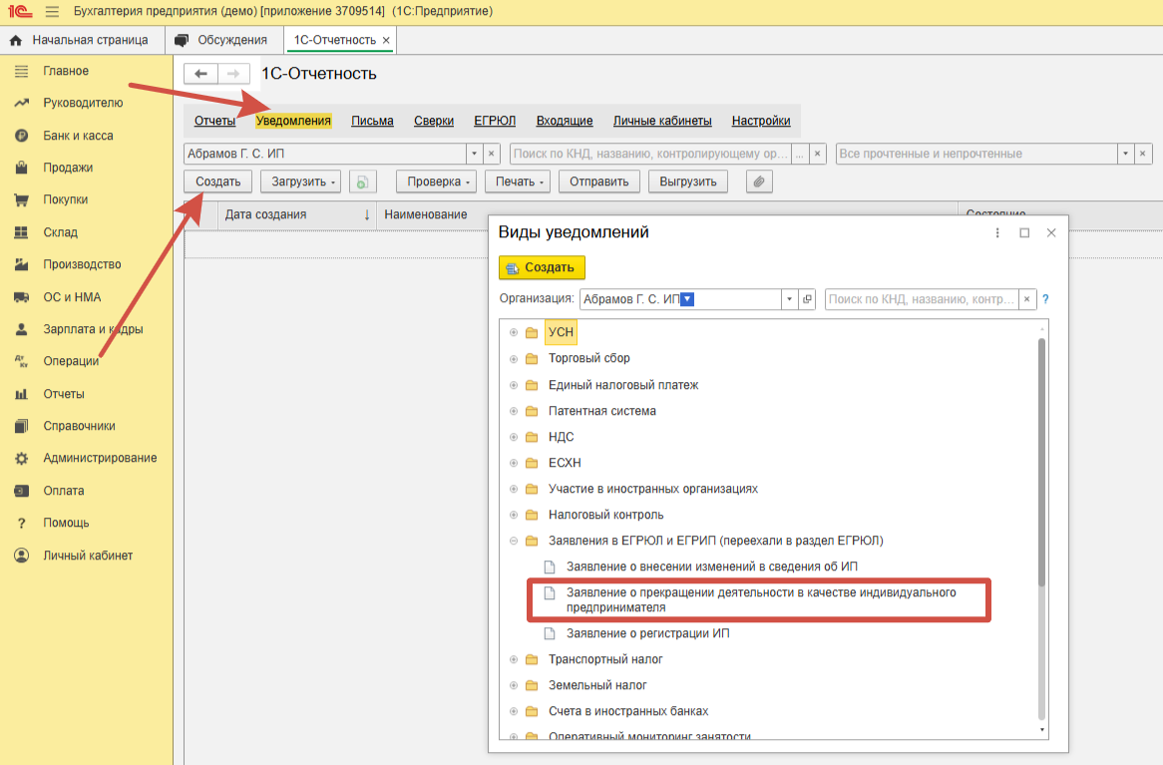Open Руководителю section in sidebar
Image resolution: width=1163 pixels, height=765 pixels.
coord(83,103)
